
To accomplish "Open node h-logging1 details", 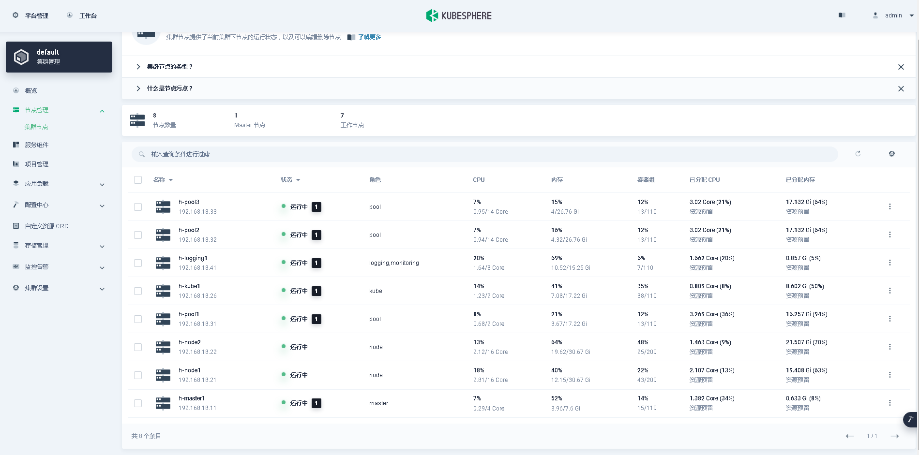I will tap(193, 258).
